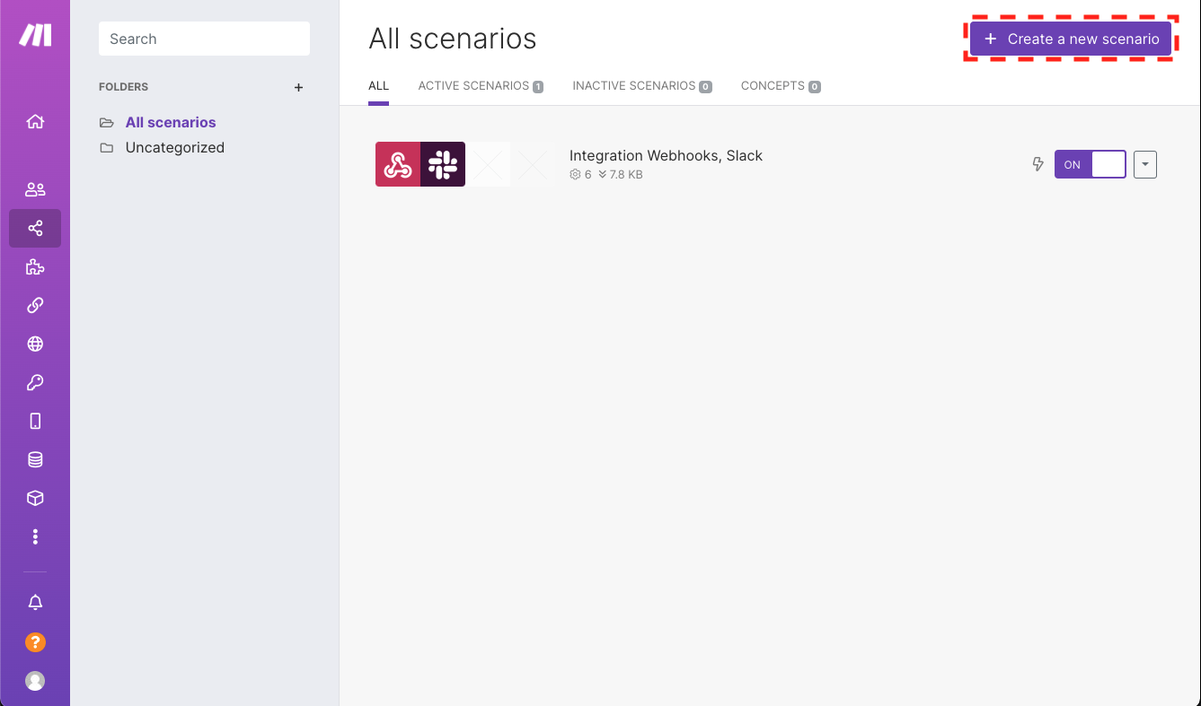Viewport: 1201px width, 706px height.
Task: Open the Integration Webhooks, Slack scenario
Action: coord(666,155)
